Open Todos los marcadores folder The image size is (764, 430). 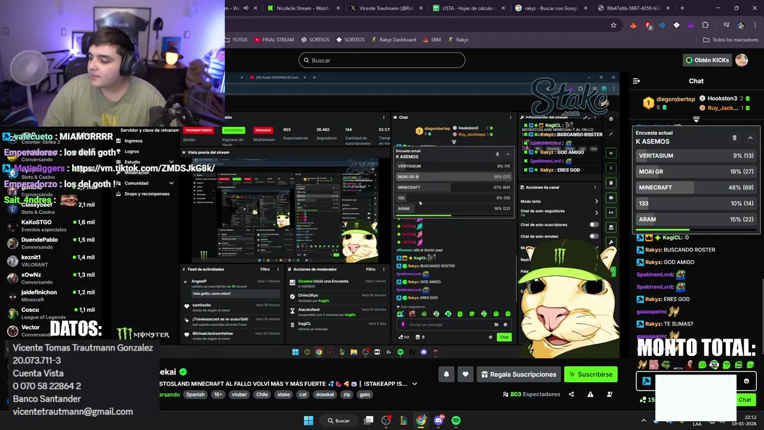click(x=731, y=40)
